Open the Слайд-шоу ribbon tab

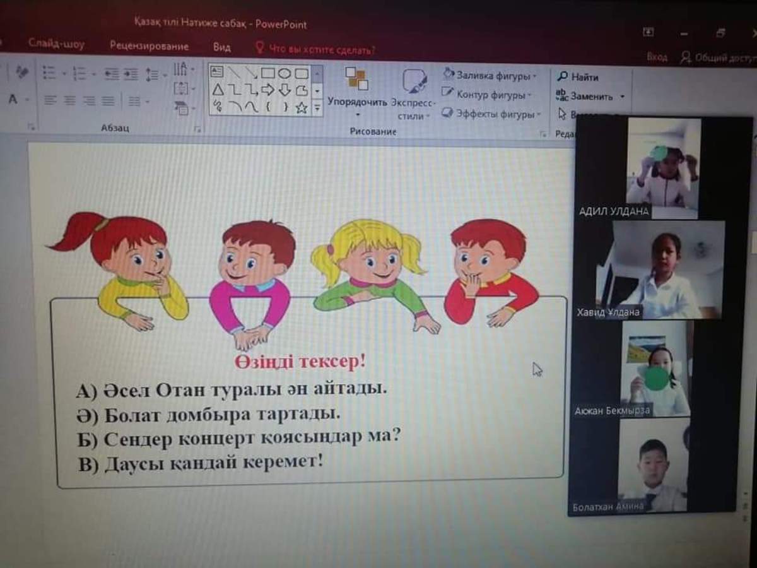56,45
